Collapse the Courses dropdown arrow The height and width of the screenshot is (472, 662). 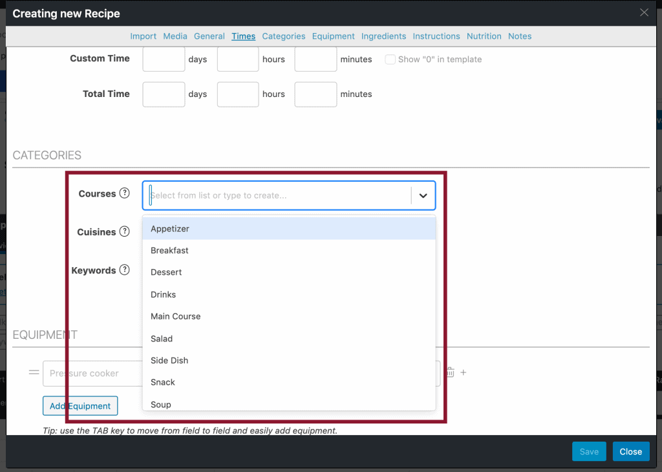click(x=423, y=195)
